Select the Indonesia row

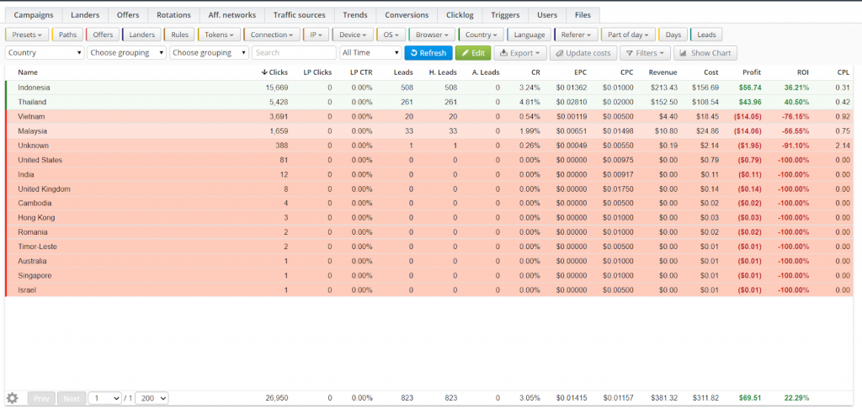428,88
